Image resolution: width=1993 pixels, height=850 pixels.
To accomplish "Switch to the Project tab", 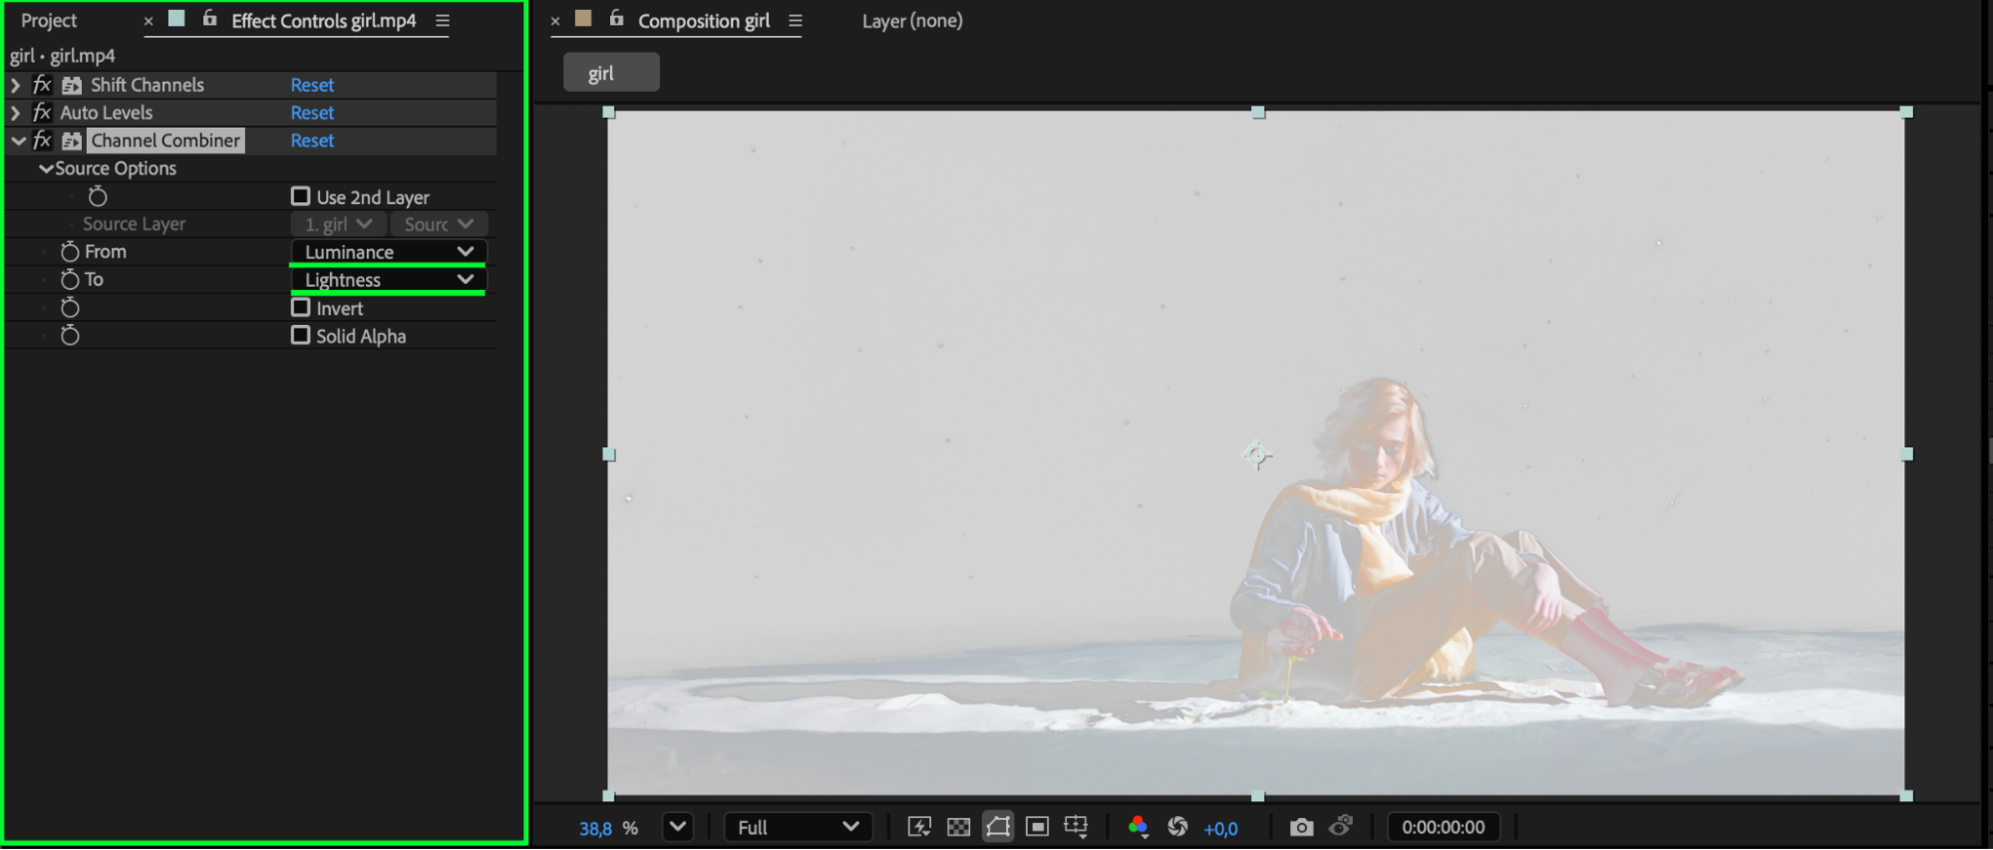I will click(49, 20).
